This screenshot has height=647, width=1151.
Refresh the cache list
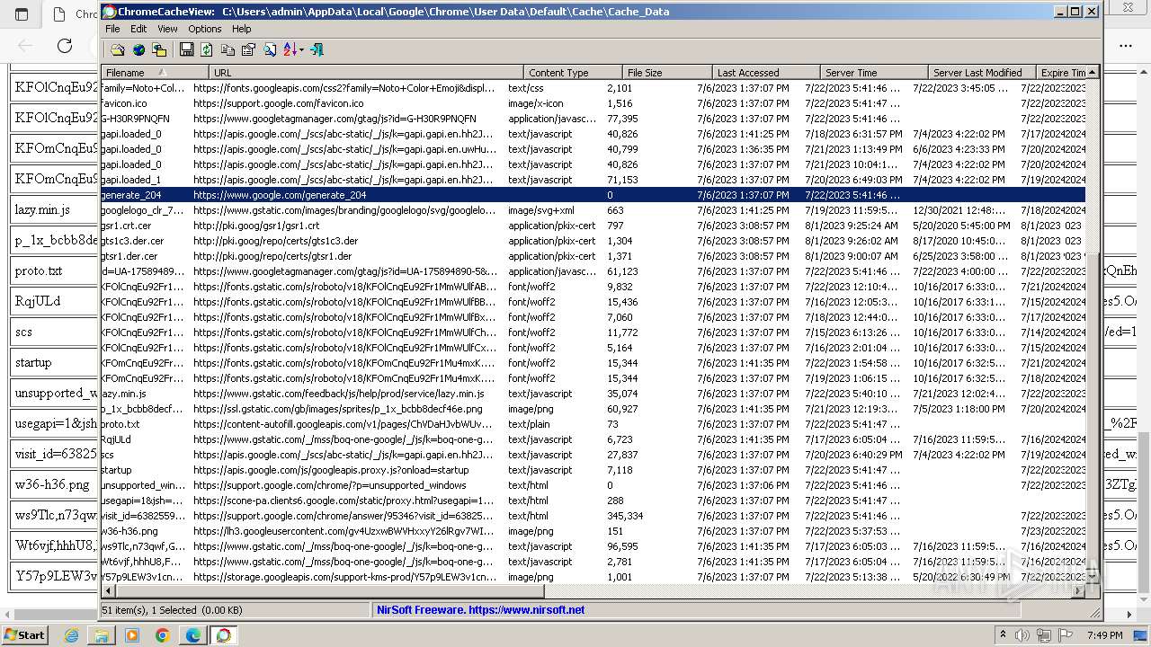click(x=207, y=50)
